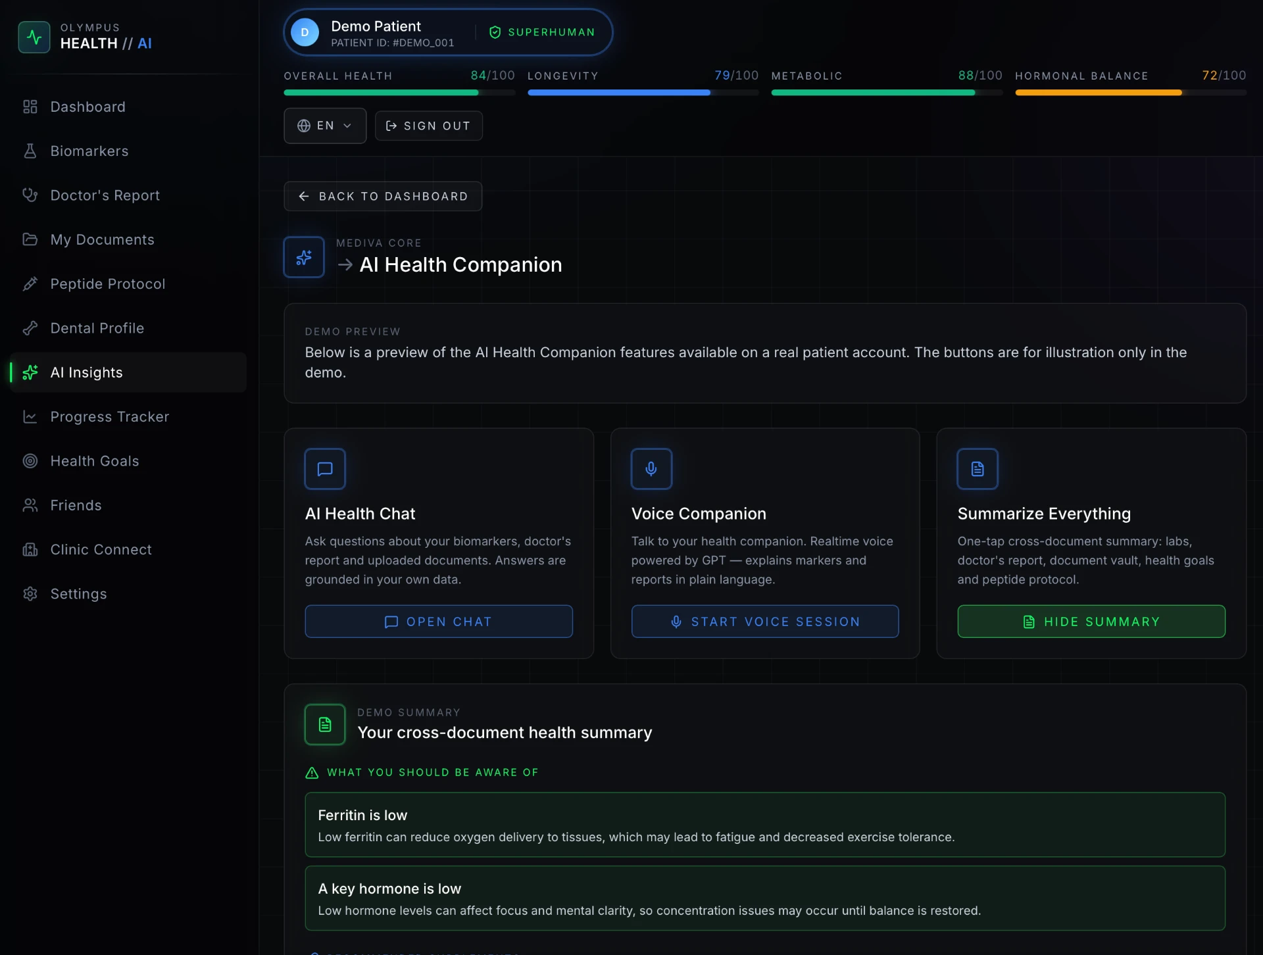Sign out of the account
Viewport: 1263px width, 955px height.
[x=429, y=126]
